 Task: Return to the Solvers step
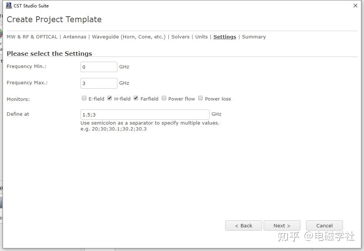(x=181, y=37)
